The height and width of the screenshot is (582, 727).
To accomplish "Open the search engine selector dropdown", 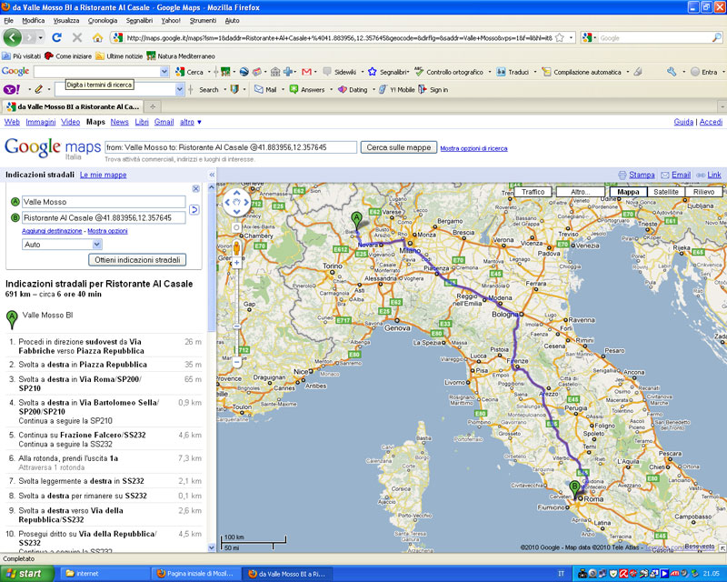I will (589, 37).
